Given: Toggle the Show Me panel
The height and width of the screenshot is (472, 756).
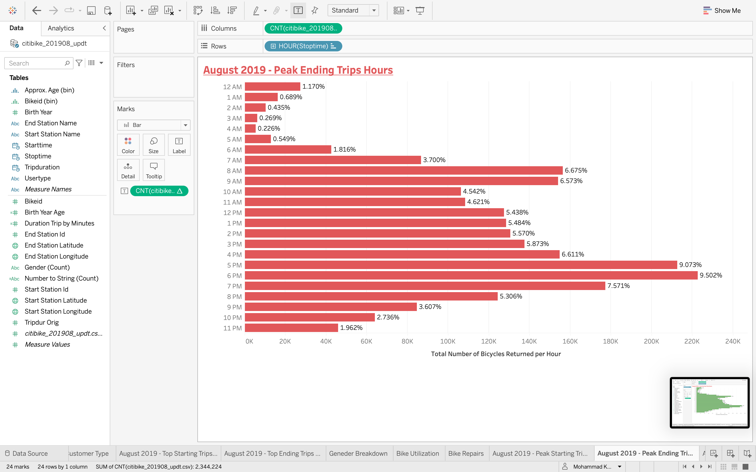Looking at the screenshot, I should 722,10.
